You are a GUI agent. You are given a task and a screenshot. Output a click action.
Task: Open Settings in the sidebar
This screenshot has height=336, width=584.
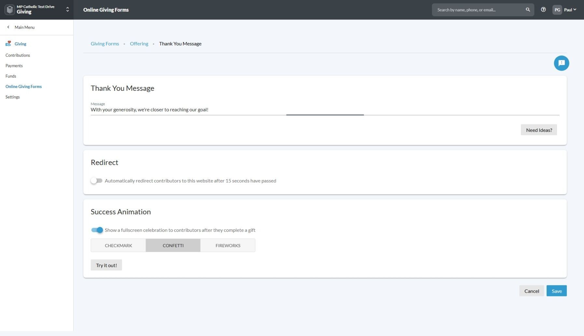[13, 97]
